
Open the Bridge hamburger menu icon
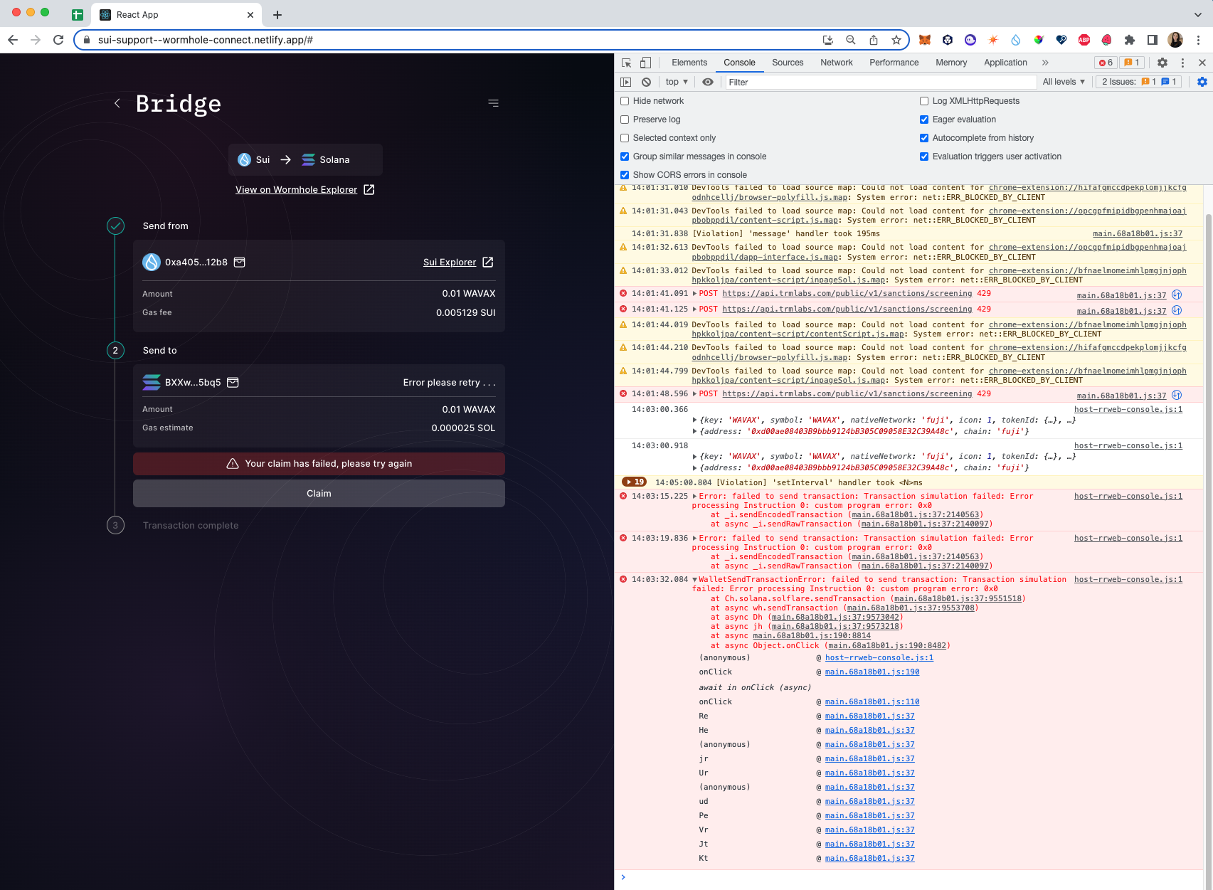(x=493, y=102)
